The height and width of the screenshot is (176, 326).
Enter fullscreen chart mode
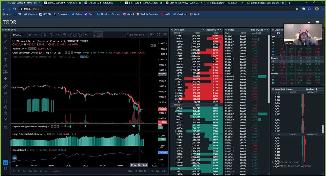(158, 35)
